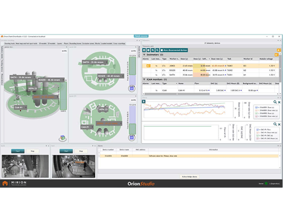Open the global view panel dropdown arrow
The height and width of the screenshot is (222, 283).
point(66,47)
